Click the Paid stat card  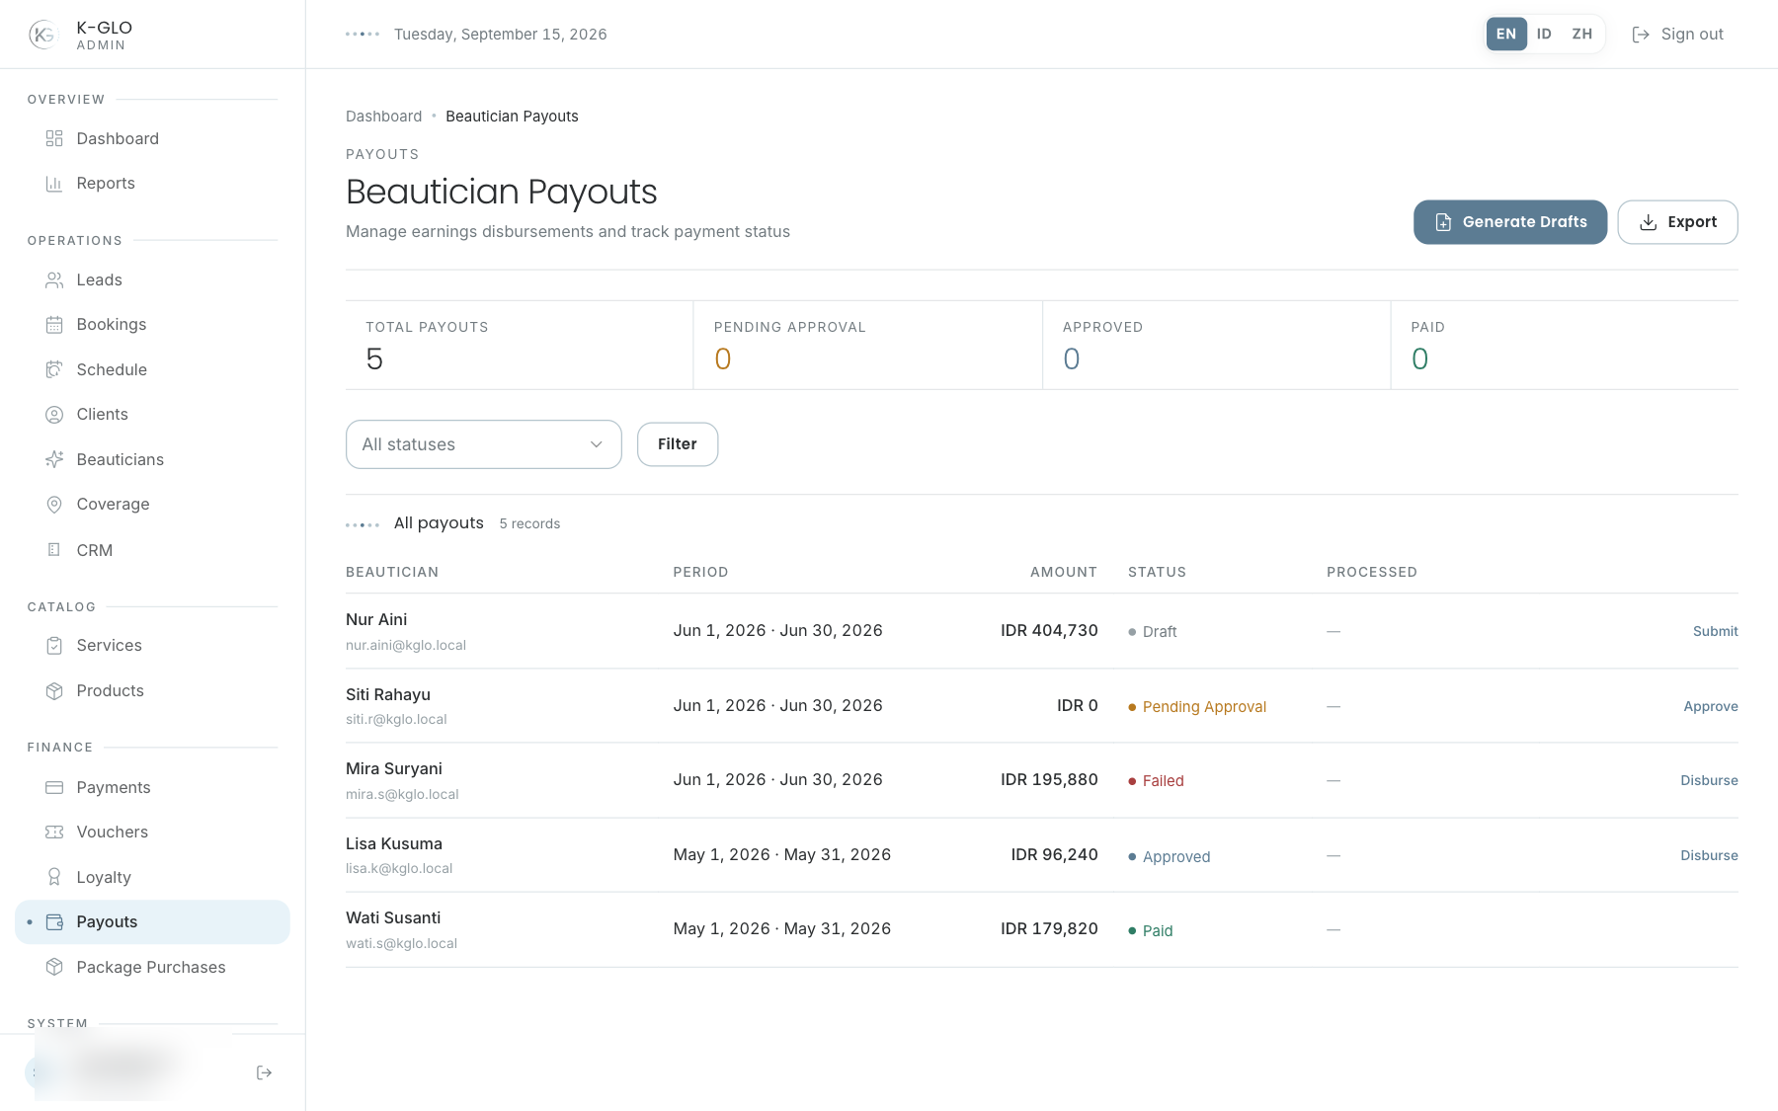pyautogui.click(x=1565, y=345)
